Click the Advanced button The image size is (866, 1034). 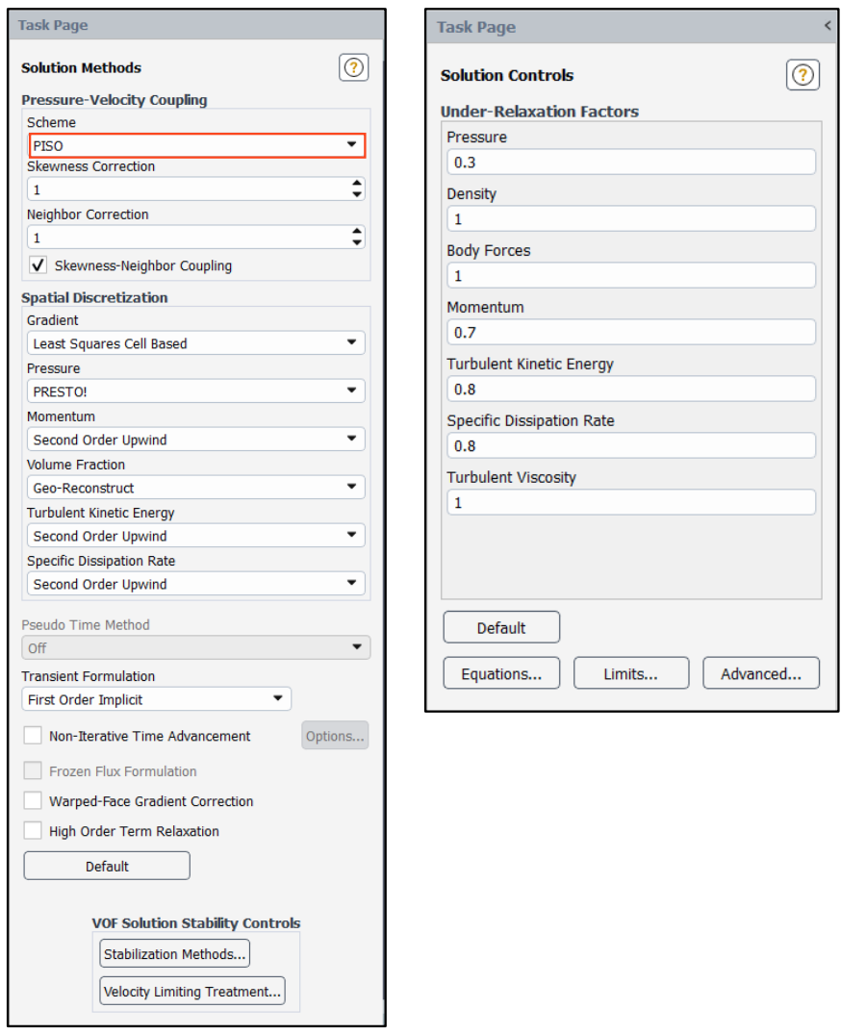pos(761,674)
